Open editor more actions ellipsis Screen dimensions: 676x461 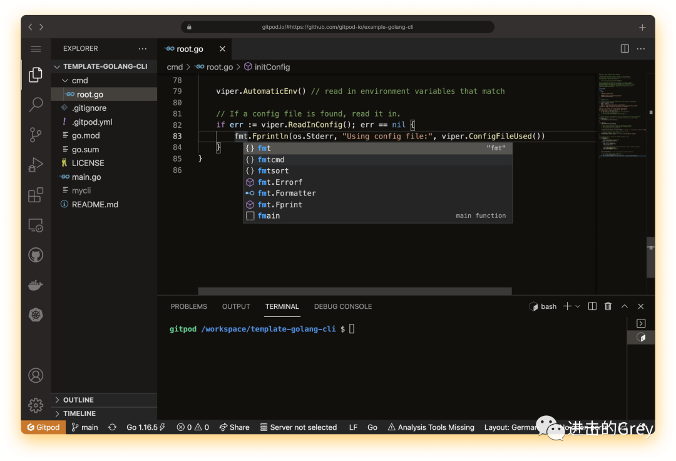click(641, 49)
